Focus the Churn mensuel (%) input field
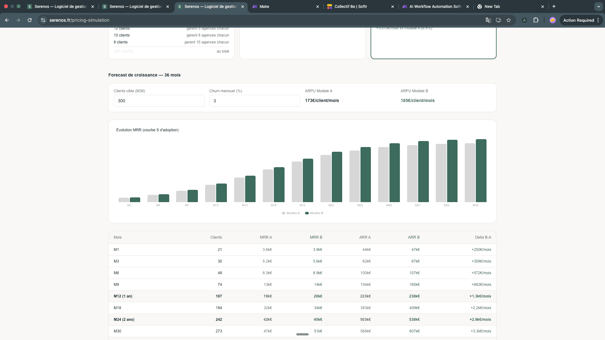 pos(255,101)
